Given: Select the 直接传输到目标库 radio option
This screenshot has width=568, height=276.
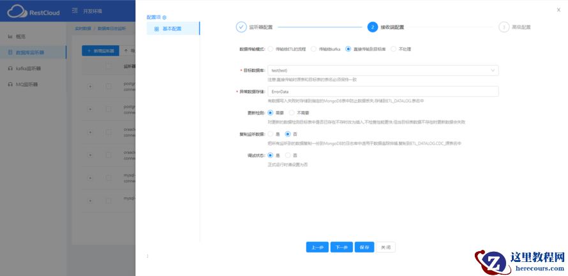Looking at the screenshot, I should pos(348,49).
